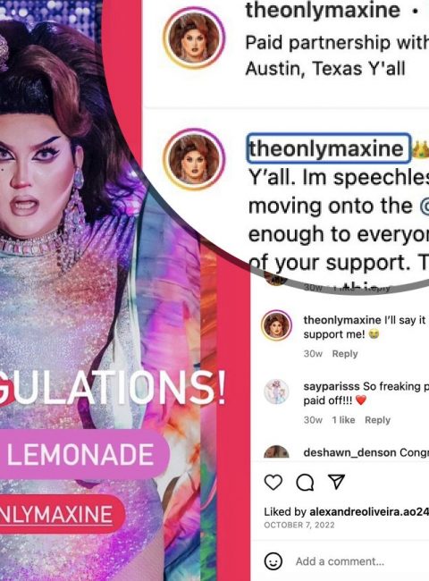Open the emoji smiley picker
429x581 pixels.
273,561
